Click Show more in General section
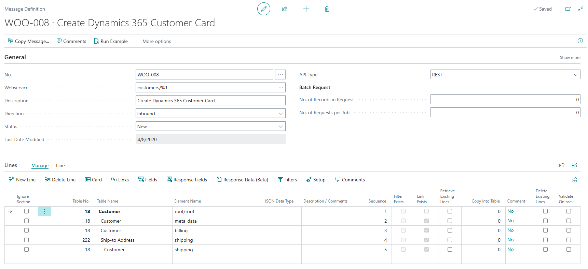The height and width of the screenshot is (269, 588). 570,58
